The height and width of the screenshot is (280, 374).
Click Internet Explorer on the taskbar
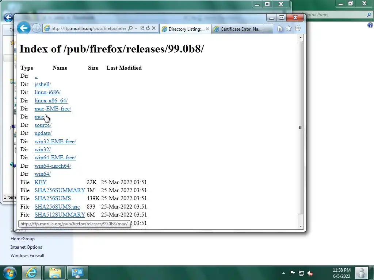coord(32,273)
